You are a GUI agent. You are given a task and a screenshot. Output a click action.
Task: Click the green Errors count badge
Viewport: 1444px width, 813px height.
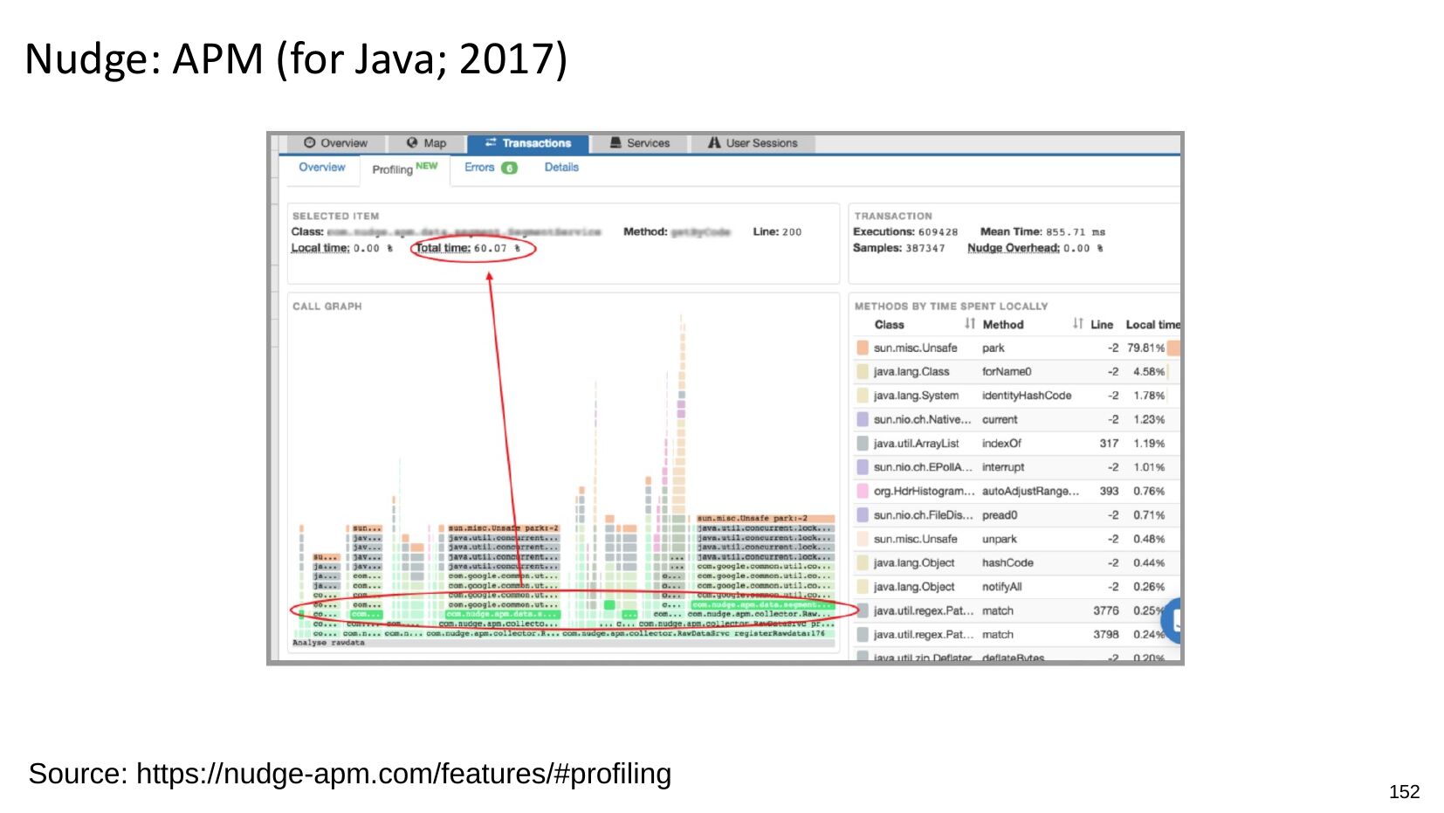(x=509, y=169)
